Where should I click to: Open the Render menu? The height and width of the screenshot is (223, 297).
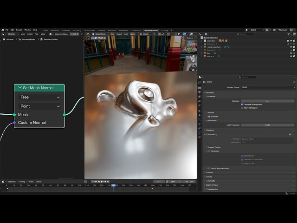coord(19,30)
